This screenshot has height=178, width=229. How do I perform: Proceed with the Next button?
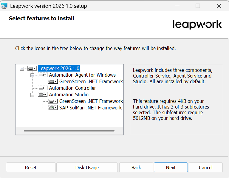[171, 168]
